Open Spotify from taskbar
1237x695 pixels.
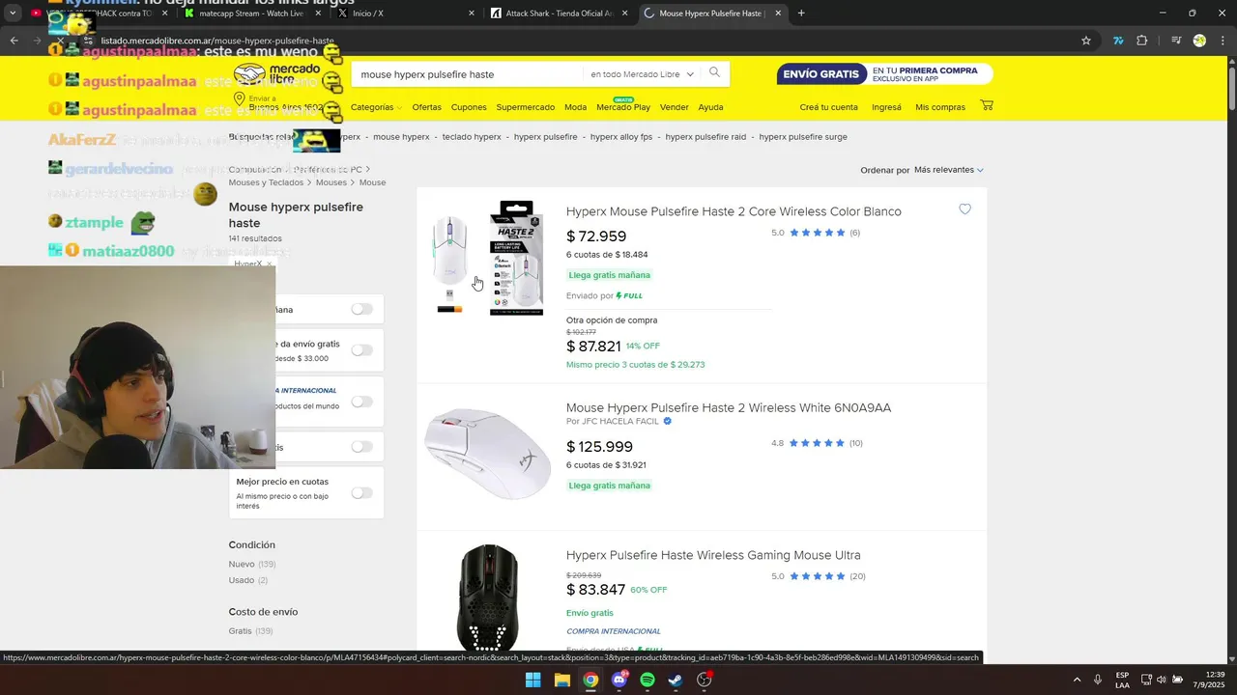tap(647, 680)
